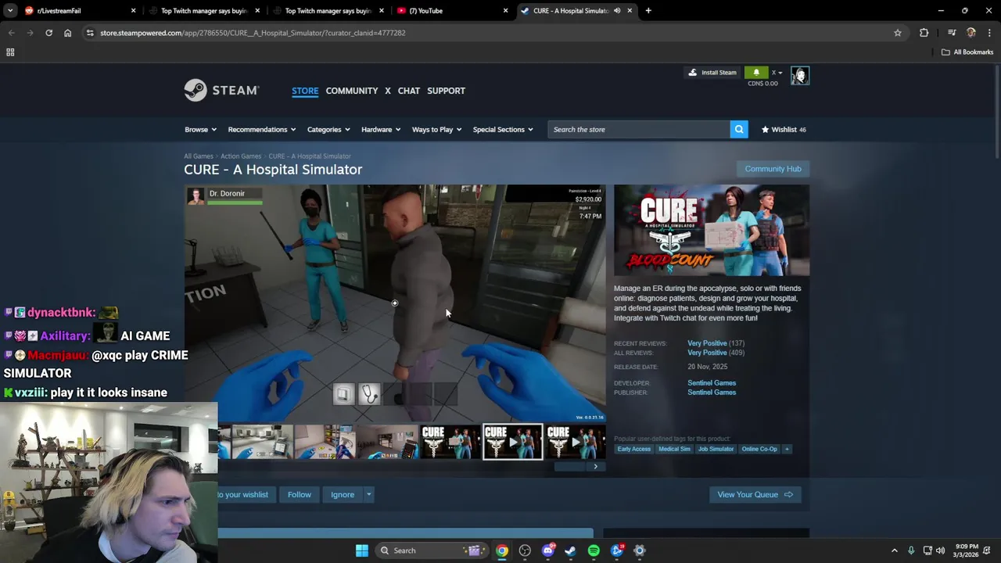Screen dimensions: 1001x563
Task: Click the thumbnail strip right arrow
Action: click(596, 467)
